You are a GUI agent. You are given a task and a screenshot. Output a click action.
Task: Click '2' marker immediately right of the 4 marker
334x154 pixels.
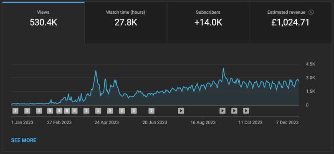point(86,111)
